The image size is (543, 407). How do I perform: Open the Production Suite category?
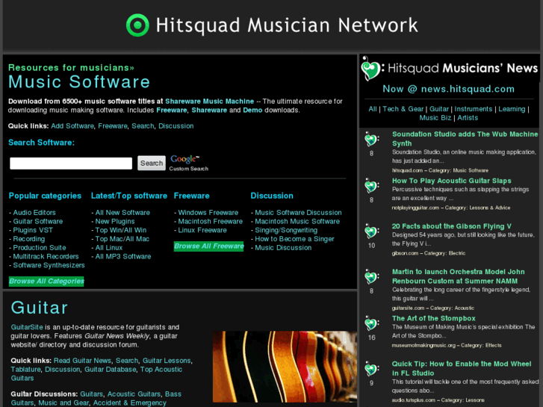coord(40,248)
